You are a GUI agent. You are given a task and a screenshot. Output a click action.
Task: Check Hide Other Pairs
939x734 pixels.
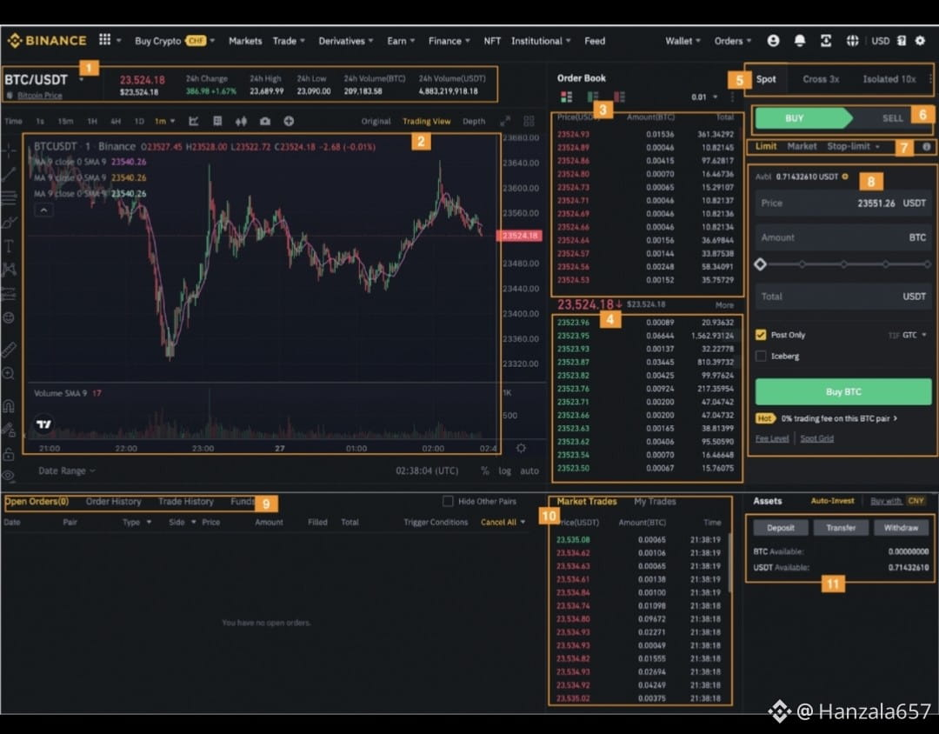click(x=448, y=501)
